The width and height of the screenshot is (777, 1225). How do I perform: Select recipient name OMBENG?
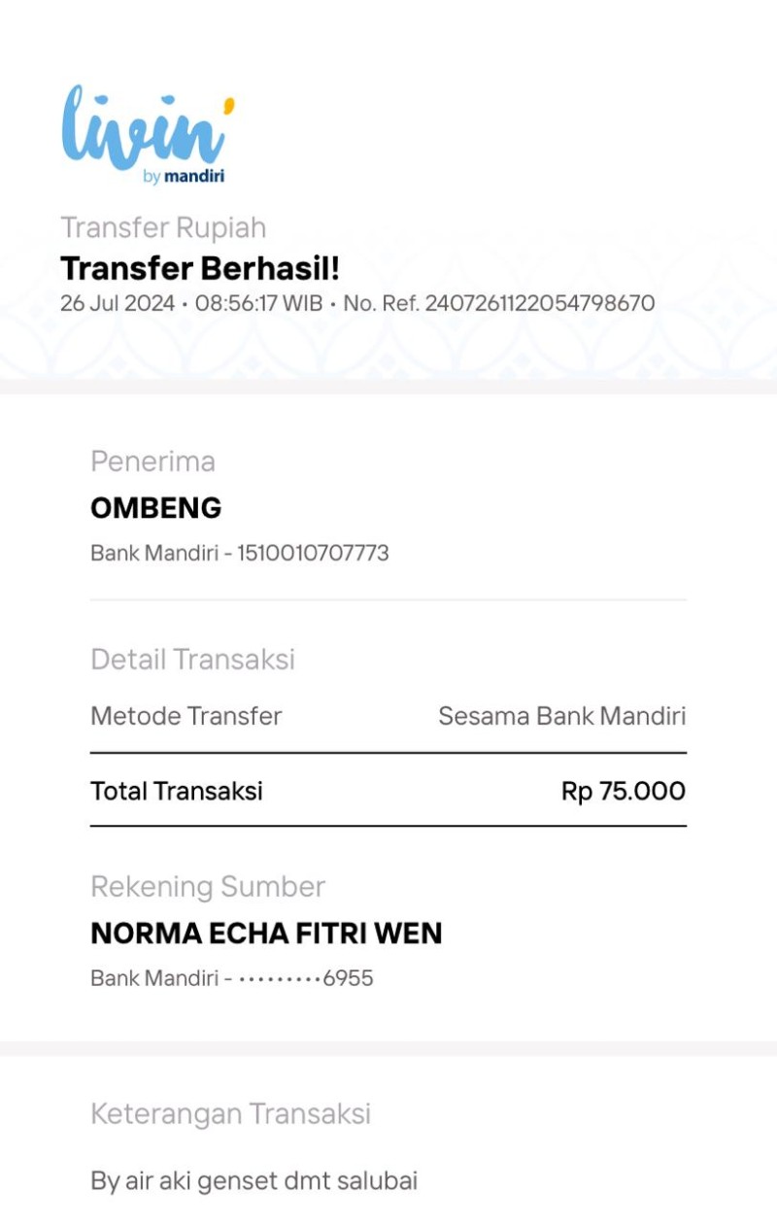point(156,508)
